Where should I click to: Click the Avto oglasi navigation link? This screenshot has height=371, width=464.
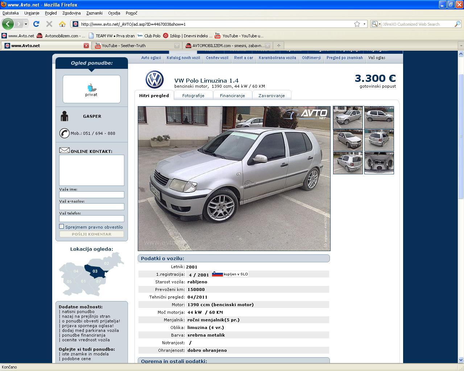click(x=151, y=58)
